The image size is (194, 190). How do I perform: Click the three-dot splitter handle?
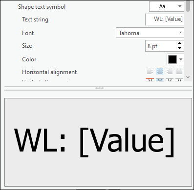tap(99, 88)
